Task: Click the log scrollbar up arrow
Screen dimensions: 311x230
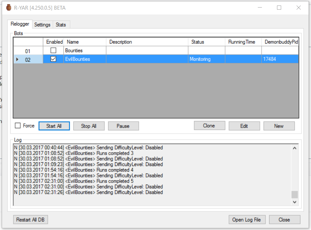Action: [x=295, y=148]
